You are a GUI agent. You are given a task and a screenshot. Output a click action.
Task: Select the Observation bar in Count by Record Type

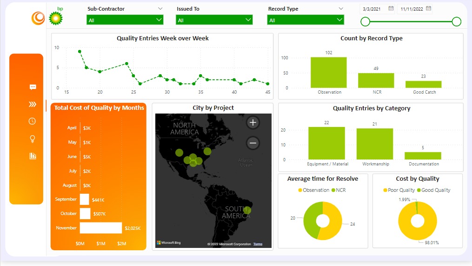click(328, 72)
